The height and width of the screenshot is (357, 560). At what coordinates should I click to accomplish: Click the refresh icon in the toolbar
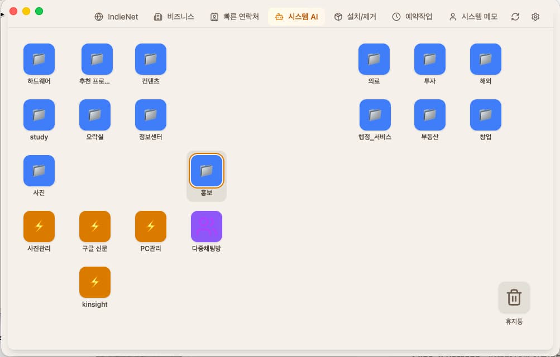515,17
